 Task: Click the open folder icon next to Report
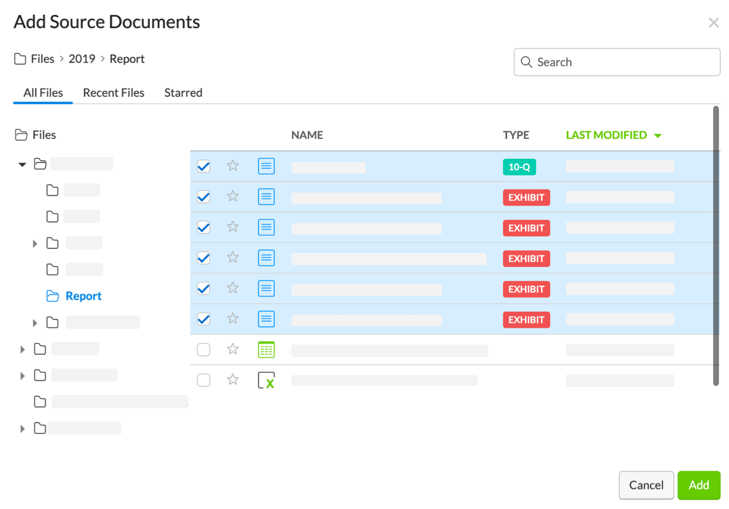53,296
